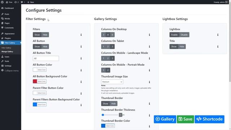
Task: Click the Thumbnail Border Thickness slider
Action: pos(110,115)
